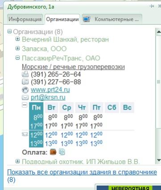The image size is (161, 190).
Task: Click the fax icon beside 265-26-64
Action: 25,74
